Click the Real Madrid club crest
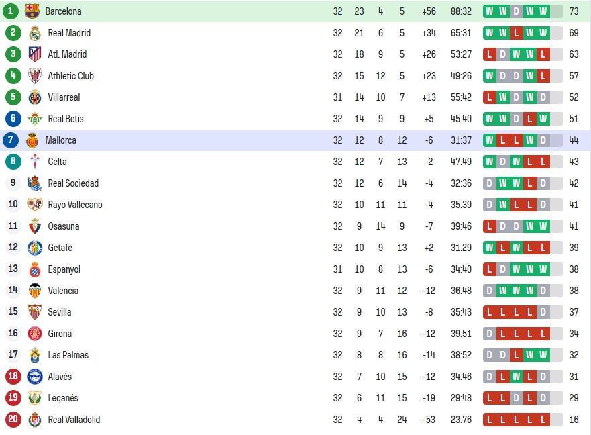 click(35, 33)
